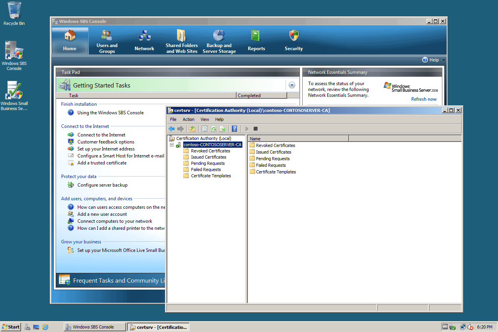Open Shared Folders and Web Sites section
498x332 pixels.
click(182, 42)
